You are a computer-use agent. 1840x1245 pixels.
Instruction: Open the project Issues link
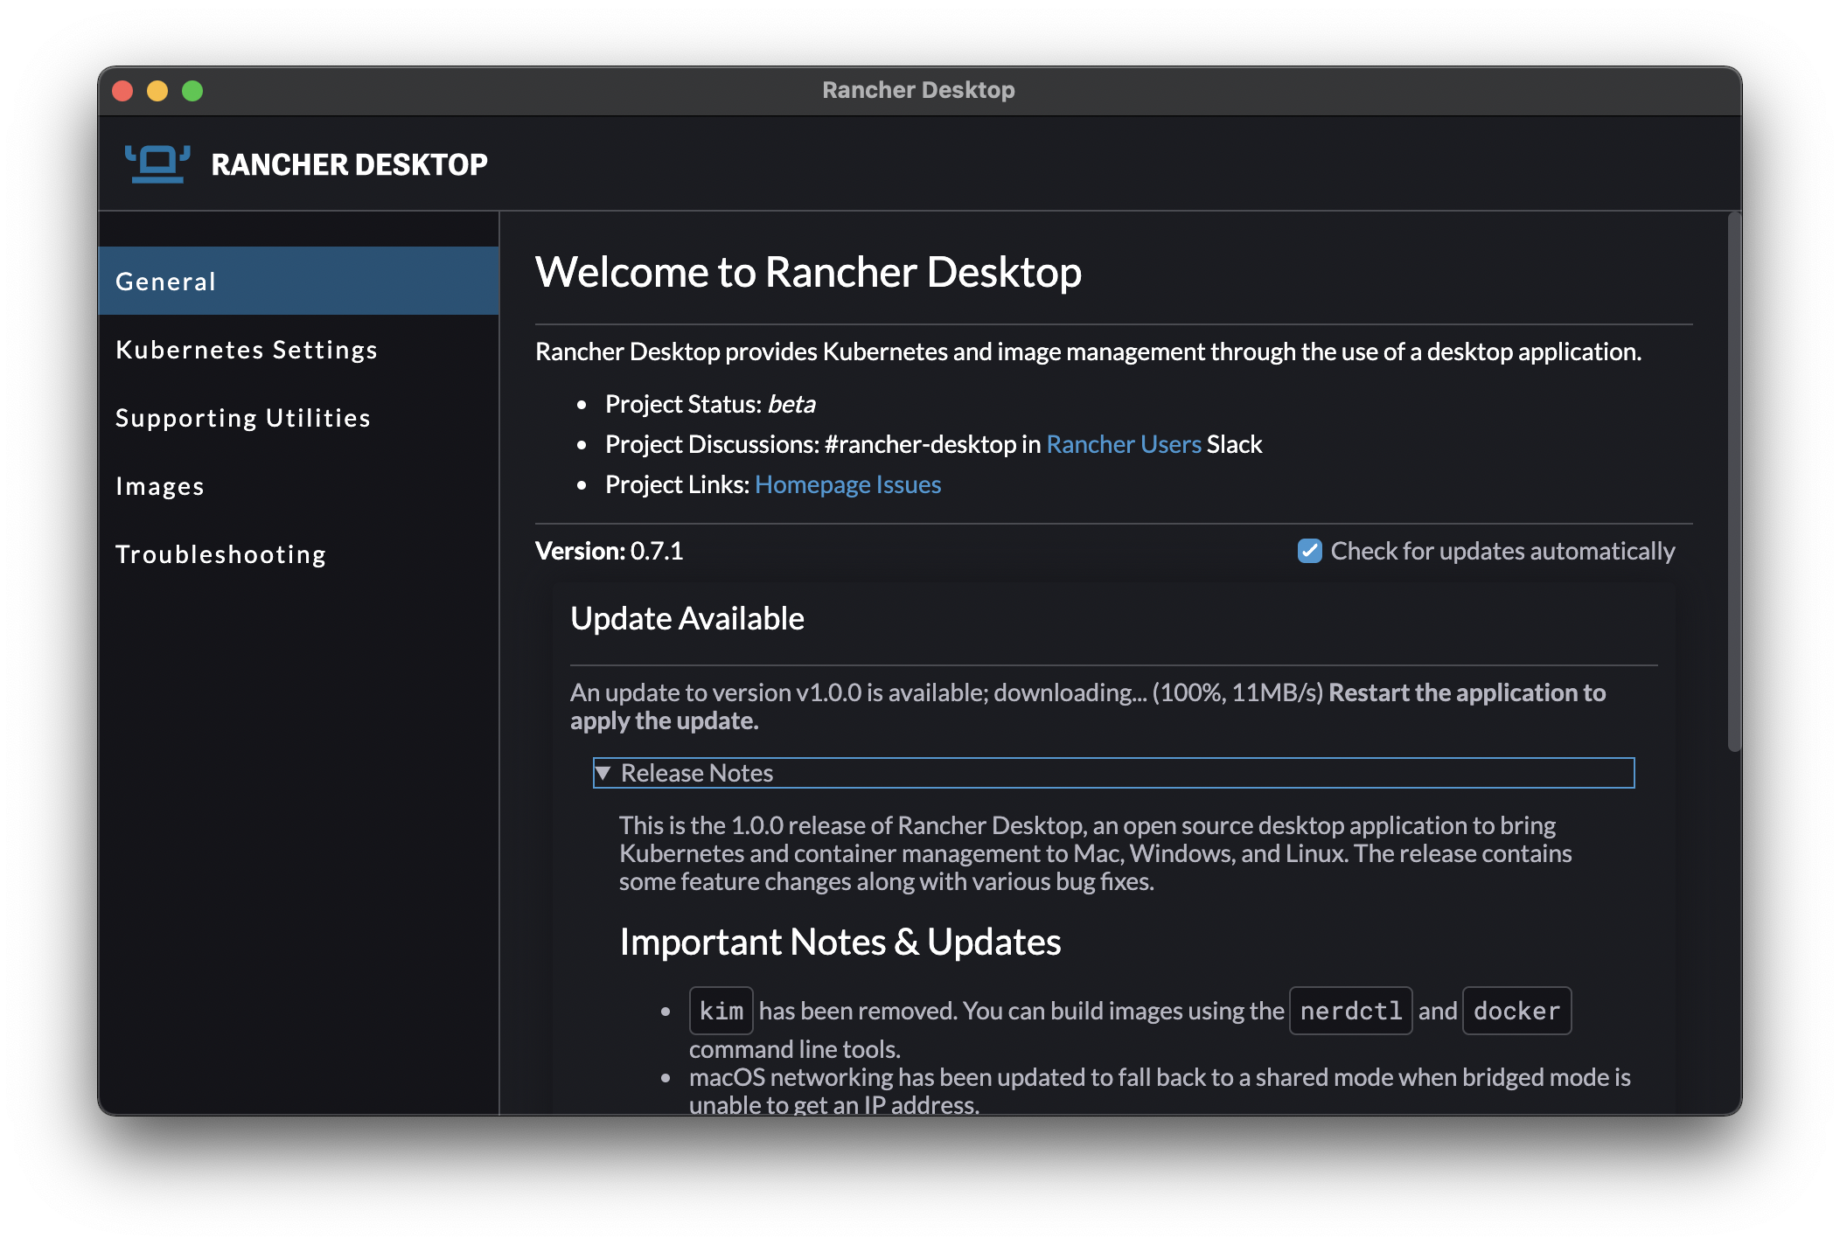tap(909, 484)
